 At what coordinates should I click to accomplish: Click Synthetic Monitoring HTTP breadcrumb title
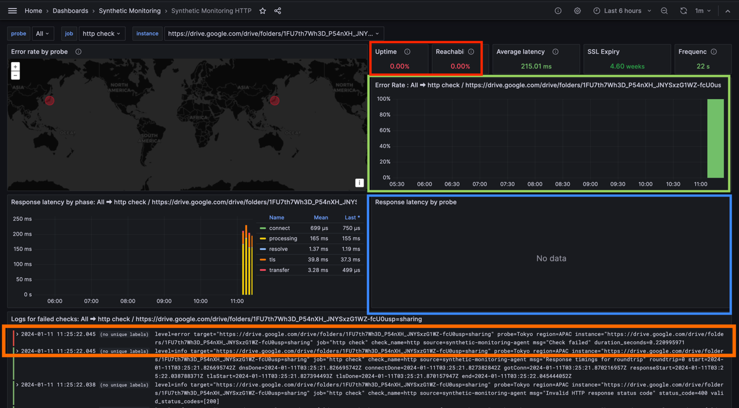[211, 11]
